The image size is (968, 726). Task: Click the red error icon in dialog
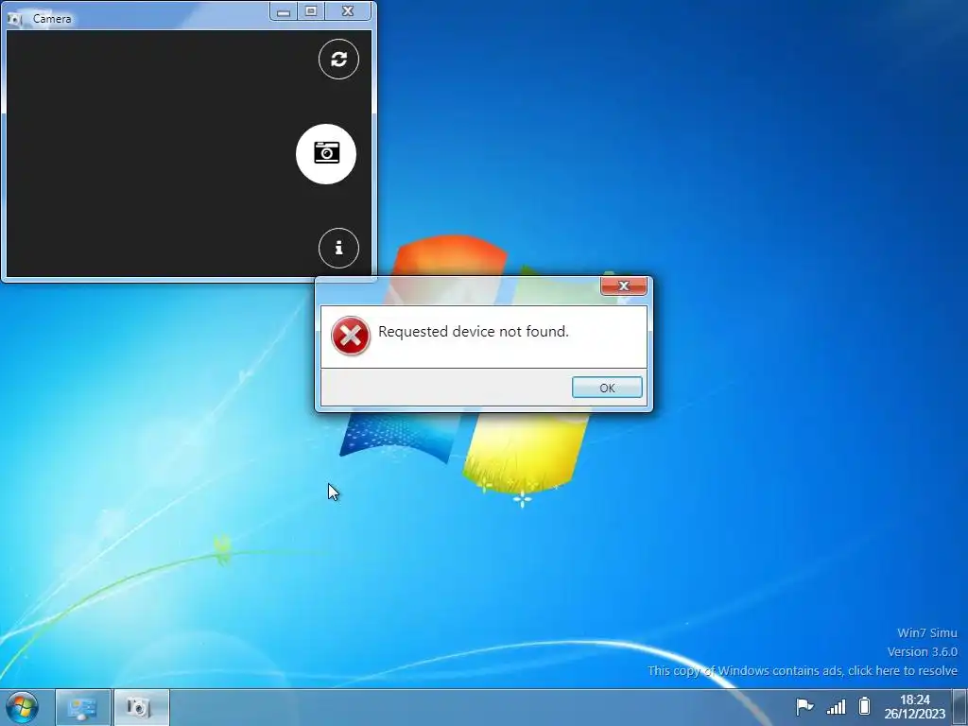pos(351,336)
